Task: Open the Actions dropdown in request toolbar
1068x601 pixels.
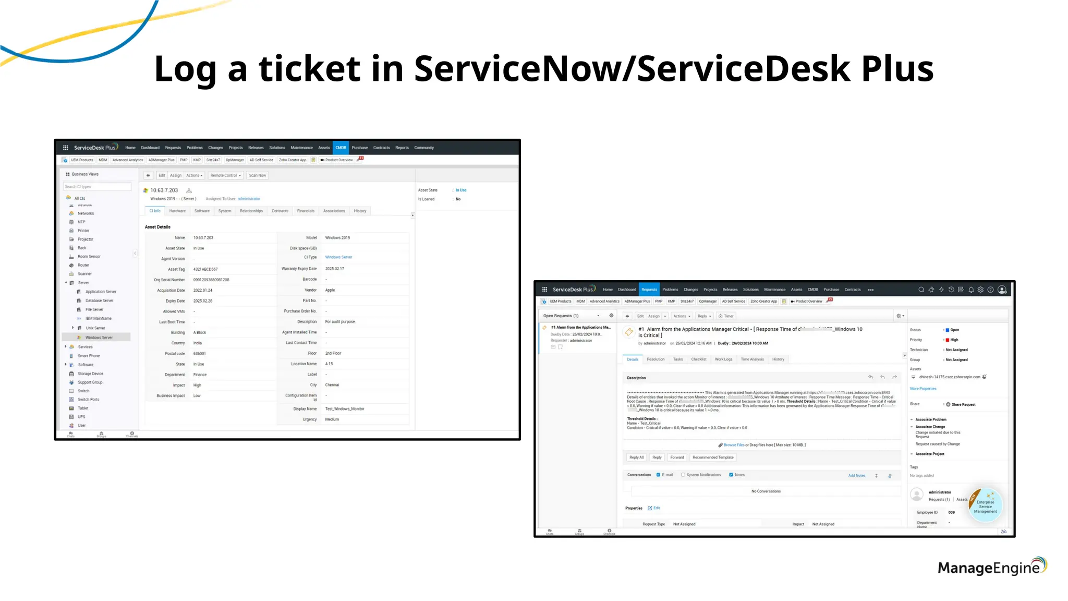Action: click(x=682, y=316)
